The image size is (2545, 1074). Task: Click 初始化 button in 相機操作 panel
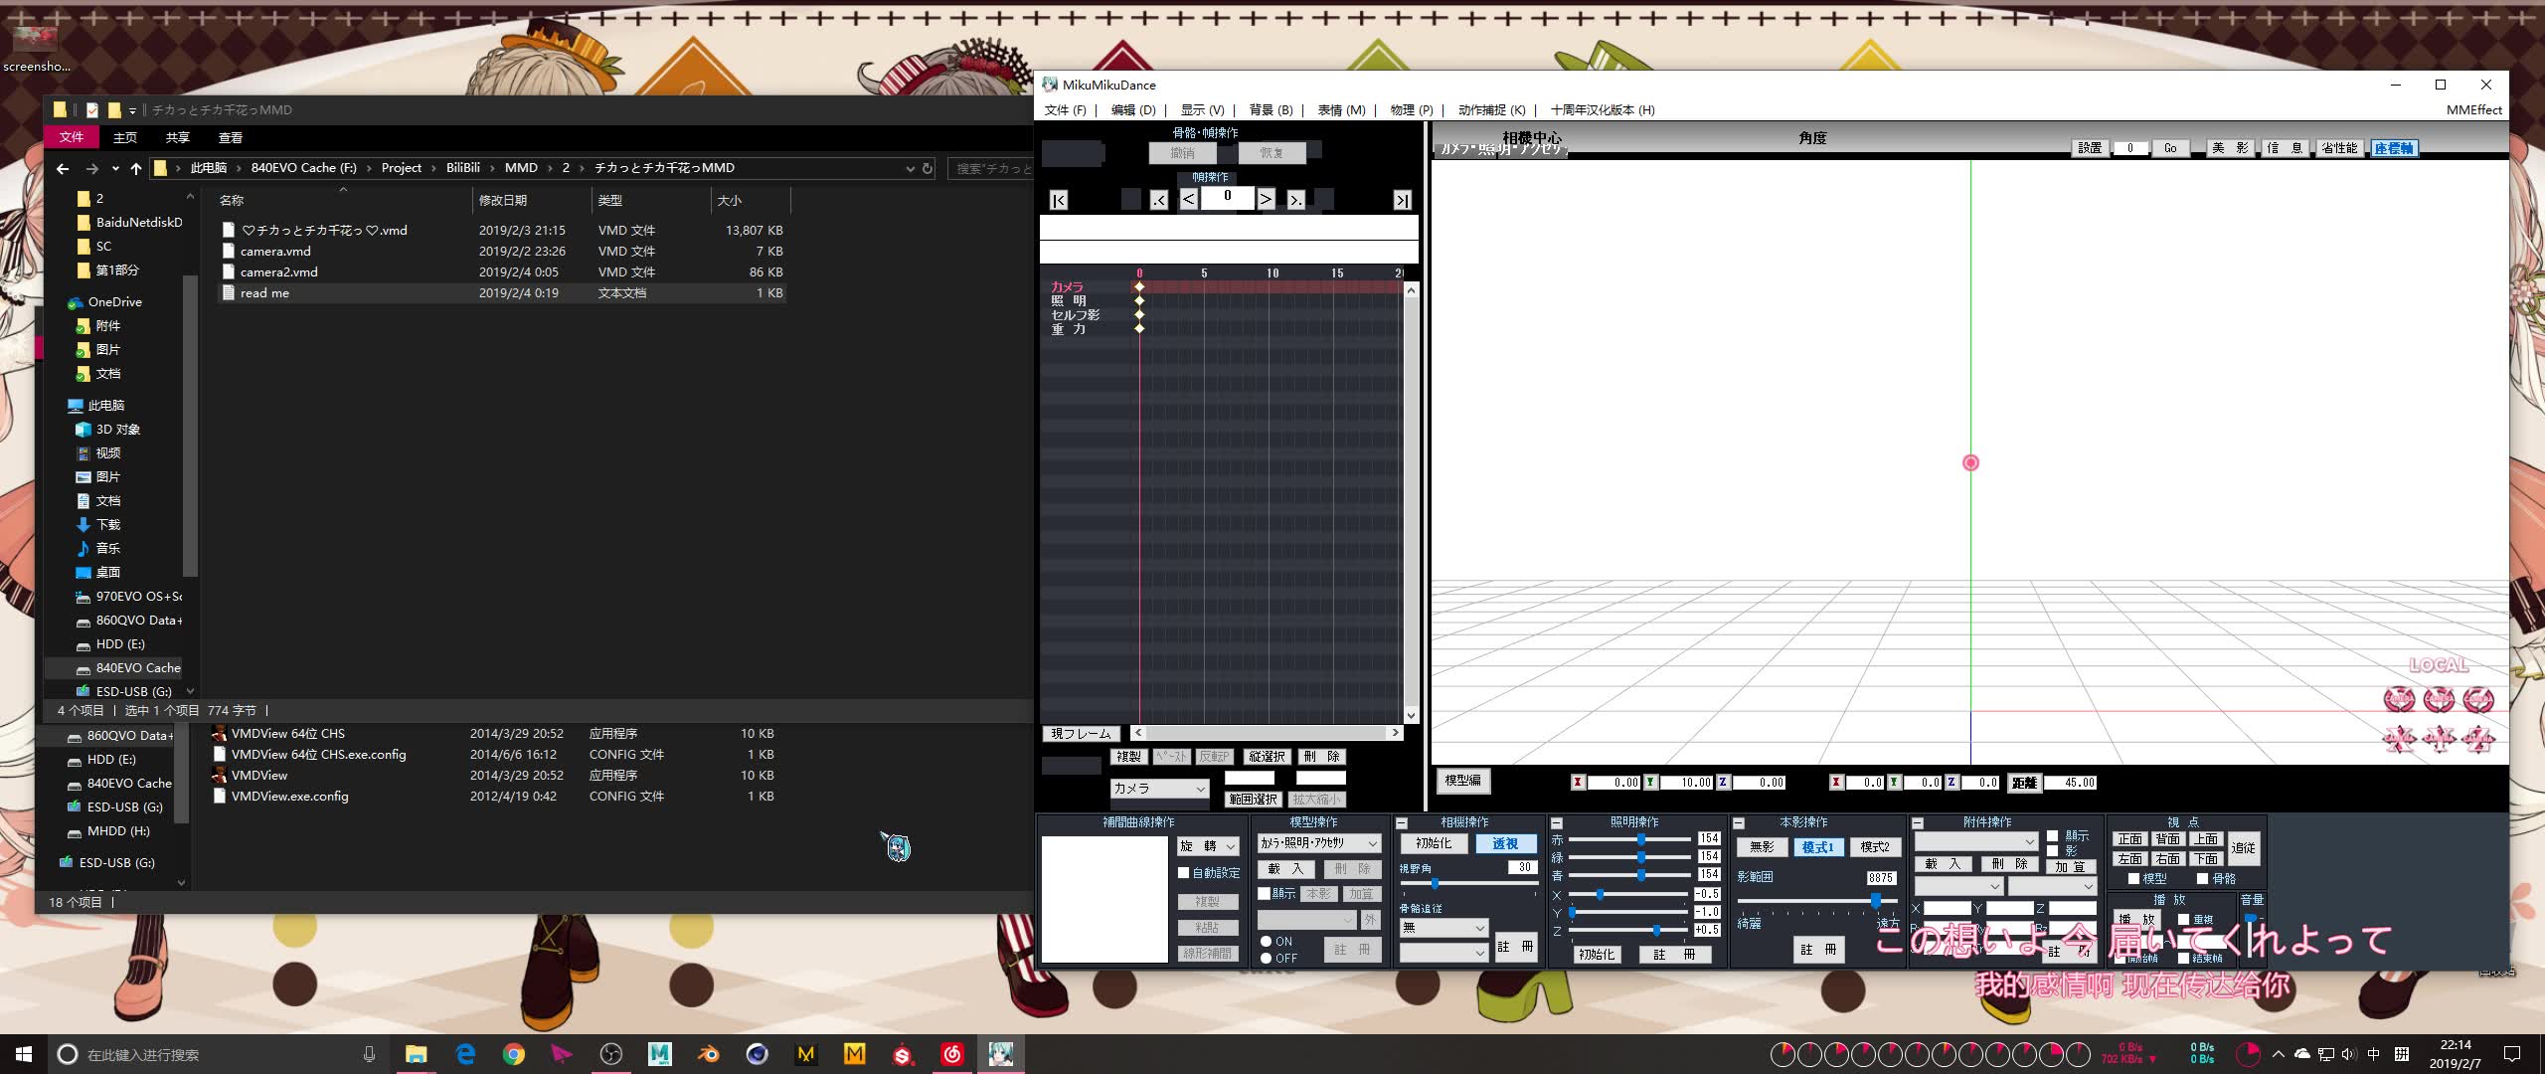[x=1433, y=842]
